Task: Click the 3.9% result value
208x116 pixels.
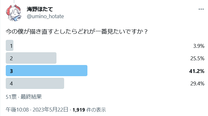Action: tap(199, 46)
